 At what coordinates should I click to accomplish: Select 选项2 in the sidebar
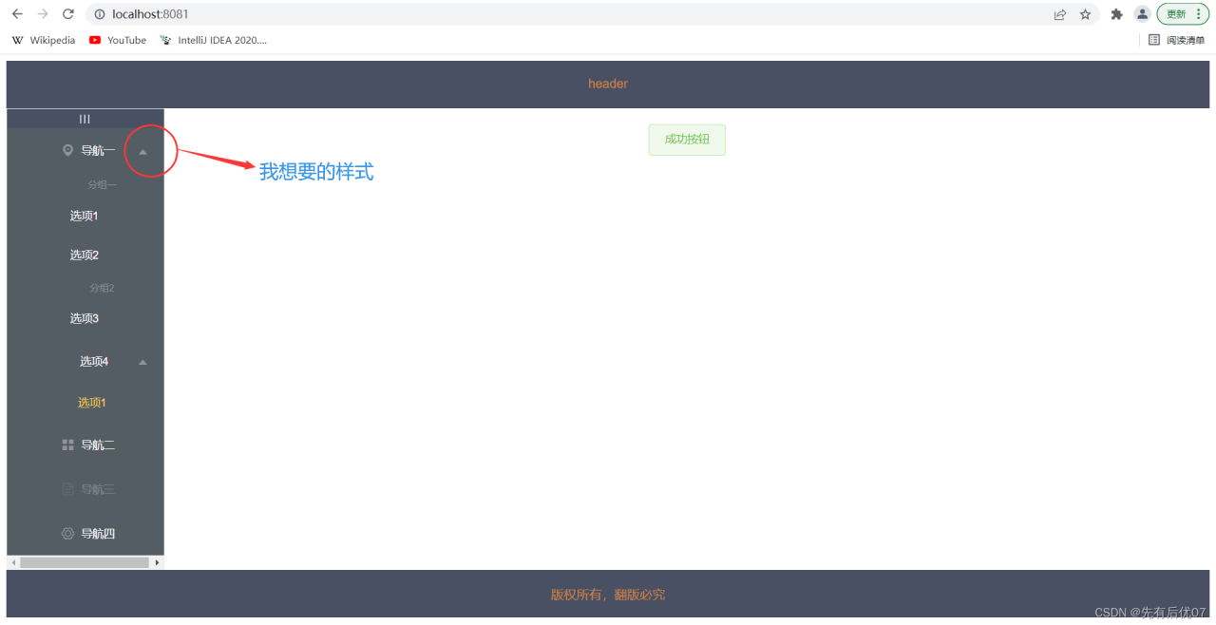click(x=85, y=255)
